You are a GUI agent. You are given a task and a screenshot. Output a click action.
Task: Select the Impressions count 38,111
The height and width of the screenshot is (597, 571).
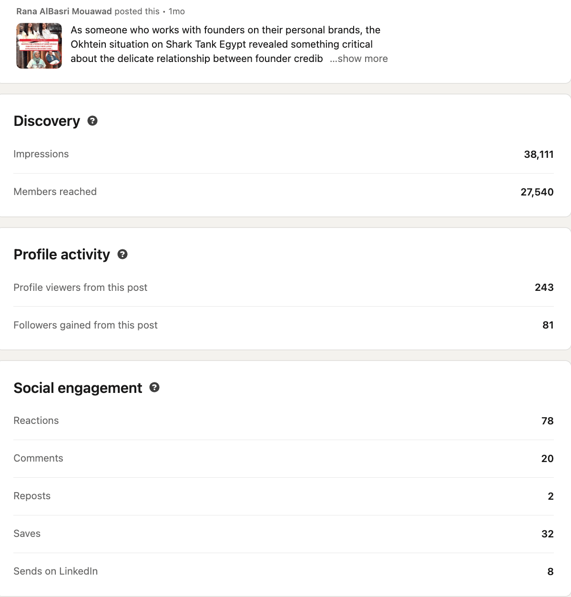pos(538,154)
